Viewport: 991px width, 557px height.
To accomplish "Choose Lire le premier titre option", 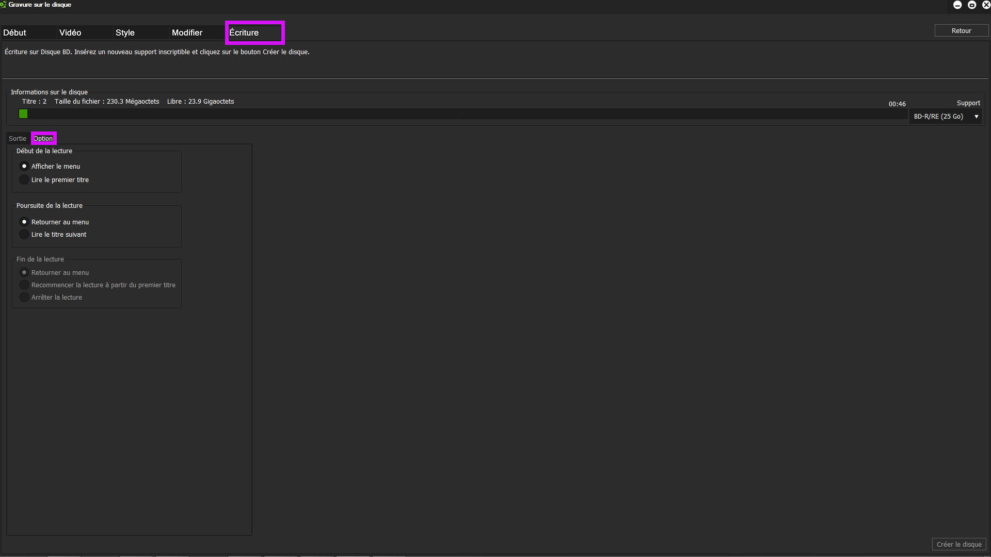I will click(x=24, y=179).
